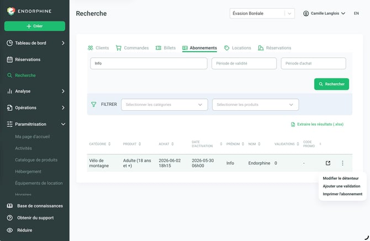Click the user profile avatar icon
The image size is (370, 241).
(x=306, y=13)
